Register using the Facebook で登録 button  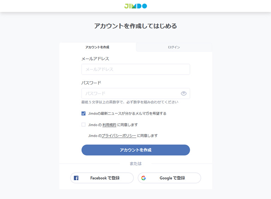102,178
